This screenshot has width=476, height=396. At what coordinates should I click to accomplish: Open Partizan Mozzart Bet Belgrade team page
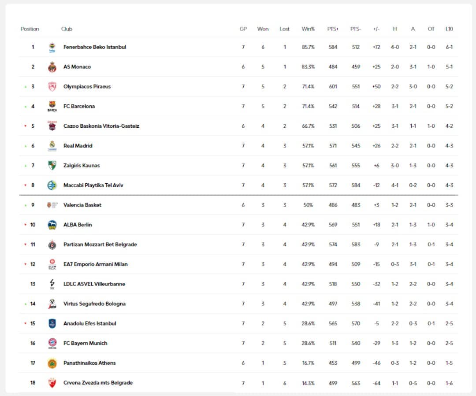coord(100,244)
